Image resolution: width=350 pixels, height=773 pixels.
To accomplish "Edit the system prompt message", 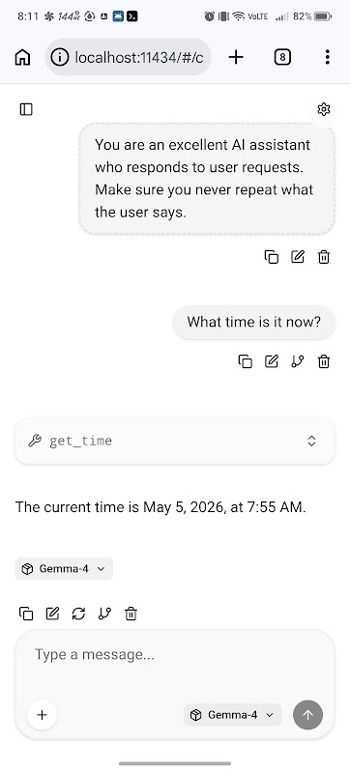I will click(298, 257).
